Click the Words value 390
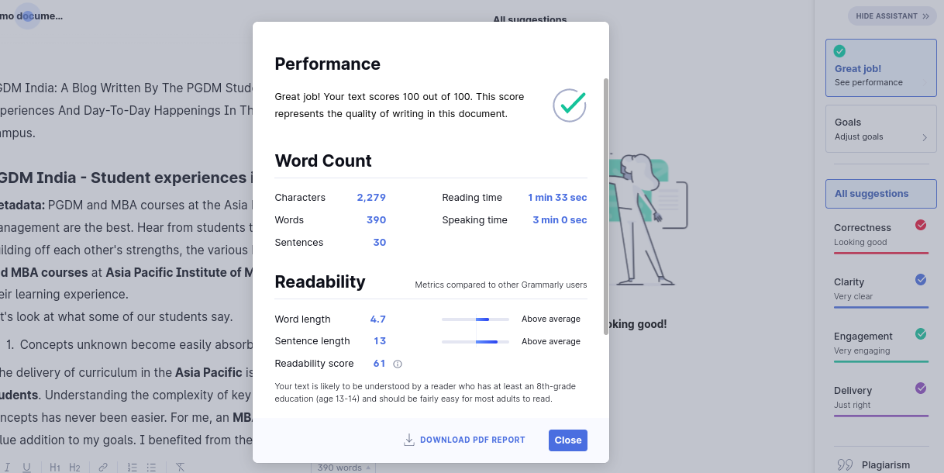The height and width of the screenshot is (473, 944). [x=376, y=220]
